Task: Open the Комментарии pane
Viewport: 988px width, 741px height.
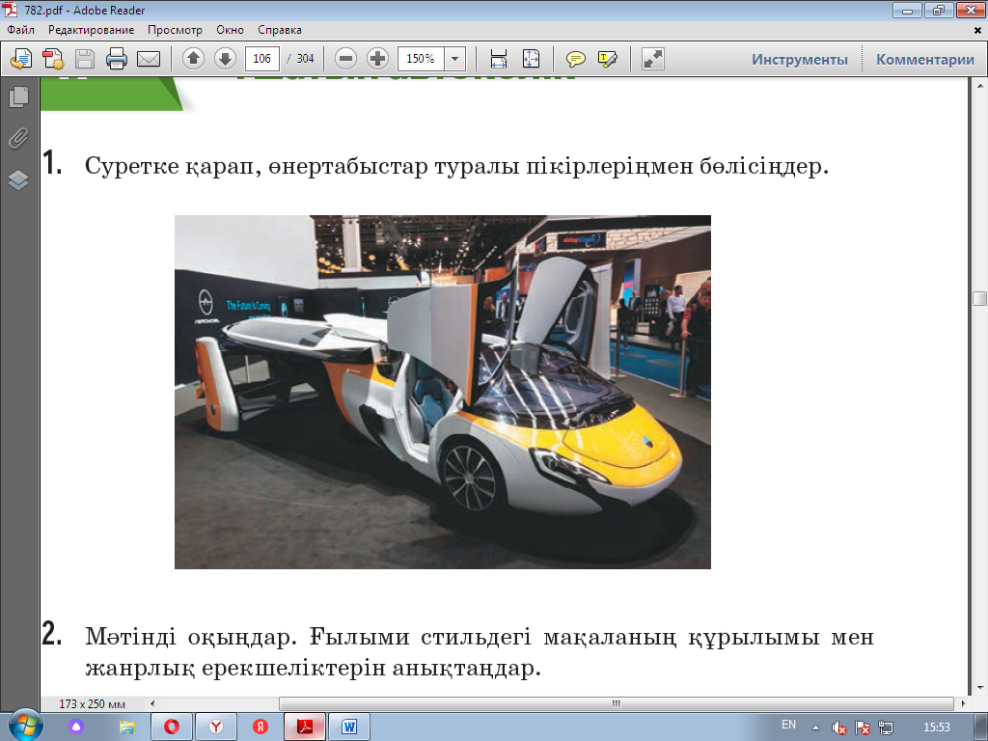Action: point(924,59)
